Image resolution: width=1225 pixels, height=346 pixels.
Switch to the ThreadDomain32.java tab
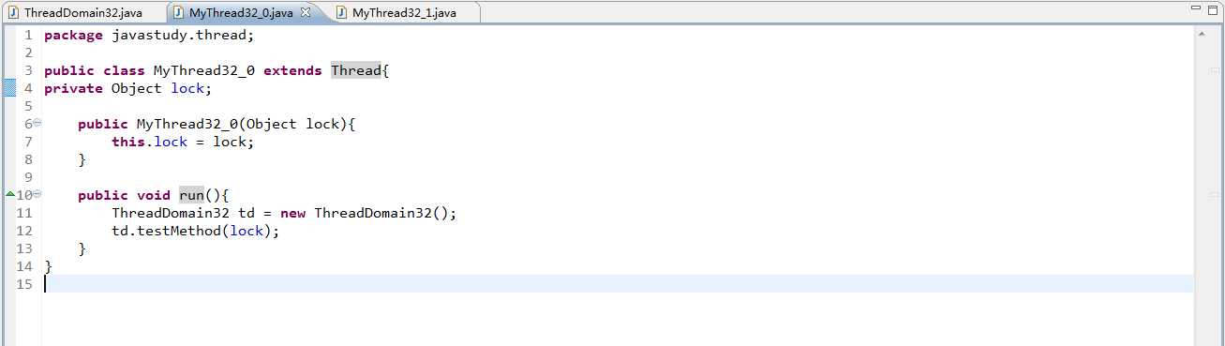tap(82, 13)
